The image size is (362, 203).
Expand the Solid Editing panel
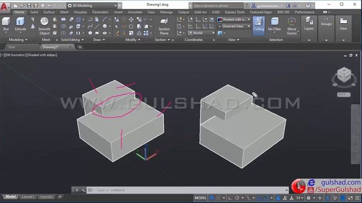tap(72, 39)
